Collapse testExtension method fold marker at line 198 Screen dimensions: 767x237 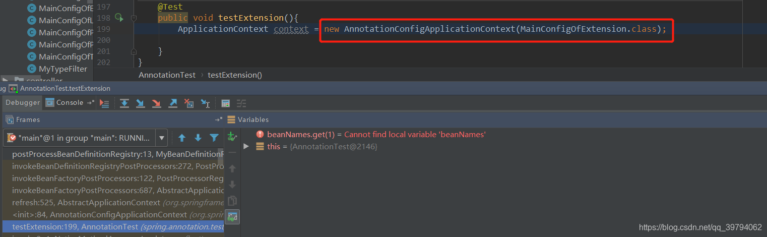[x=134, y=18]
